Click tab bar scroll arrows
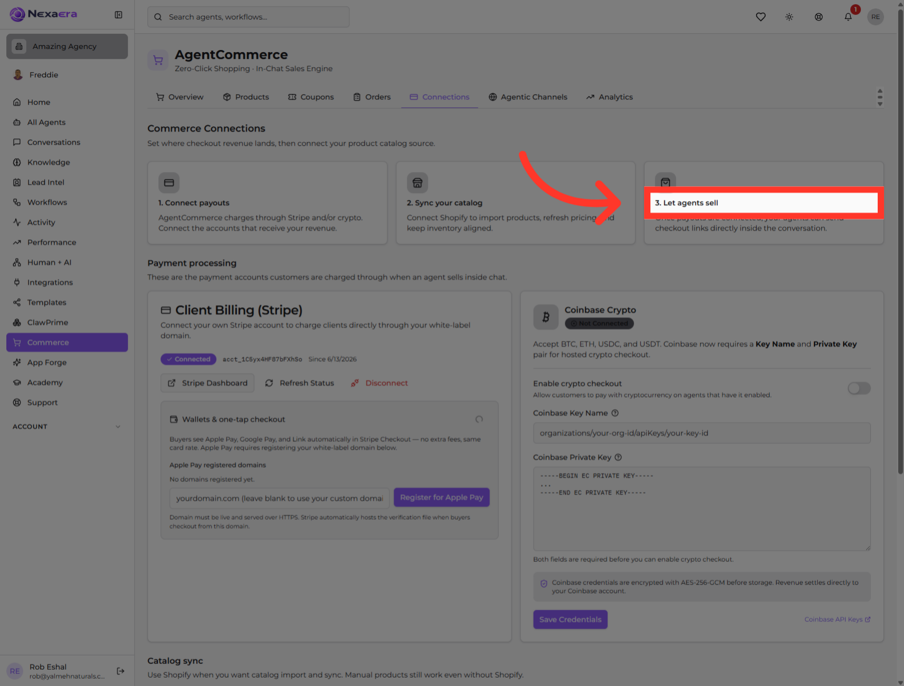The width and height of the screenshot is (904, 686). [x=880, y=97]
